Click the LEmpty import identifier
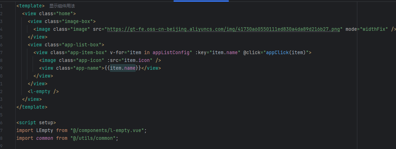The image size is (396, 149). (45, 130)
